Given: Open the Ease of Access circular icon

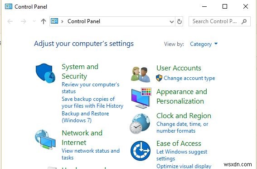Looking at the screenshot, I should pyautogui.click(x=141, y=151).
